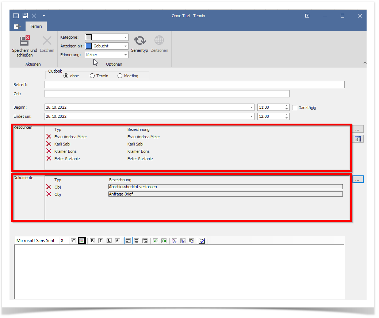The image size is (379, 318).
Task: Click the Löschen ribbon button
Action: pos(47,44)
